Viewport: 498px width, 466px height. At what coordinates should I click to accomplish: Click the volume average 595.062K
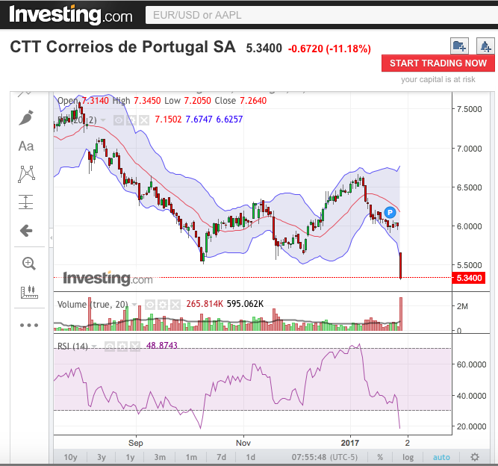pos(245,304)
